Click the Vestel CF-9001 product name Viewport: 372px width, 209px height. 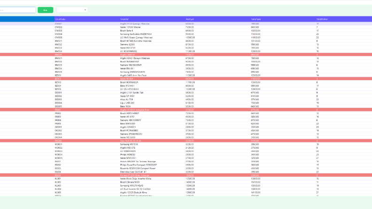(128, 96)
